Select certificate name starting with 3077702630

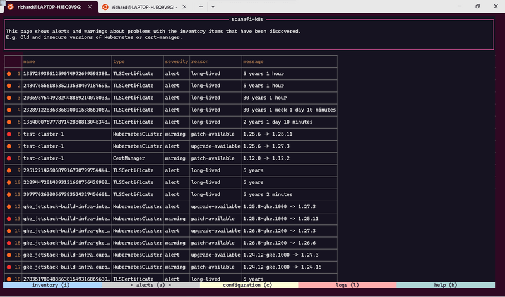[67, 194]
